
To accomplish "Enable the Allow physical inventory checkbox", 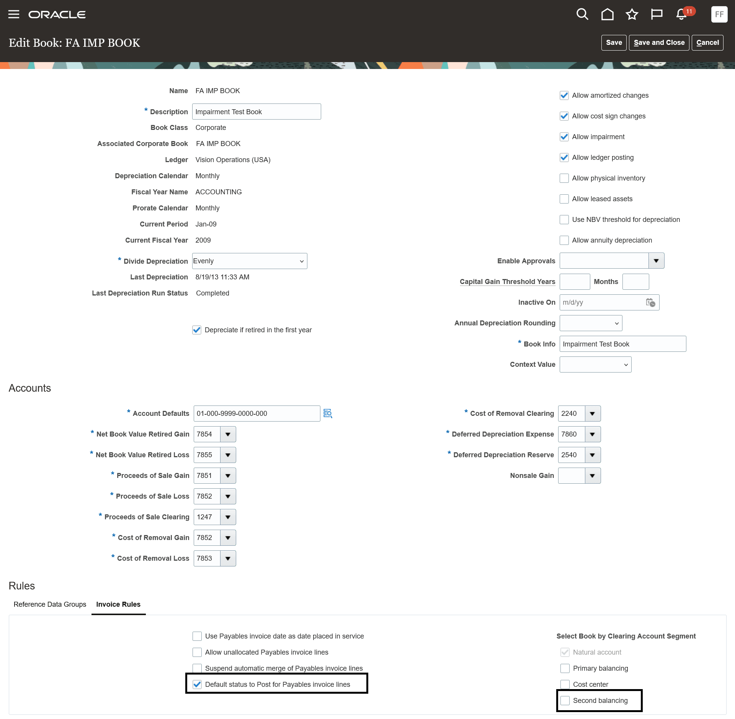I will (564, 178).
